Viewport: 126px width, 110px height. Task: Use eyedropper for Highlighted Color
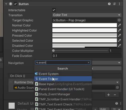(x=119, y=30)
